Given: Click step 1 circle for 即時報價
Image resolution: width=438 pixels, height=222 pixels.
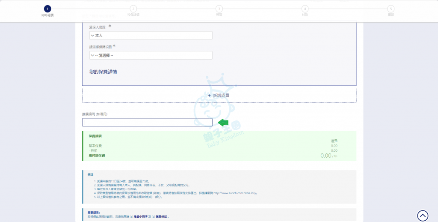Looking at the screenshot, I should tap(47, 9).
